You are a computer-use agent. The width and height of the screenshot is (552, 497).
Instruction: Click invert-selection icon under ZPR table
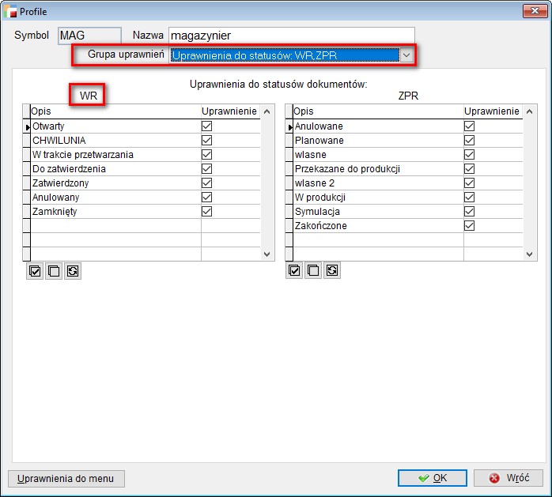coord(332,271)
